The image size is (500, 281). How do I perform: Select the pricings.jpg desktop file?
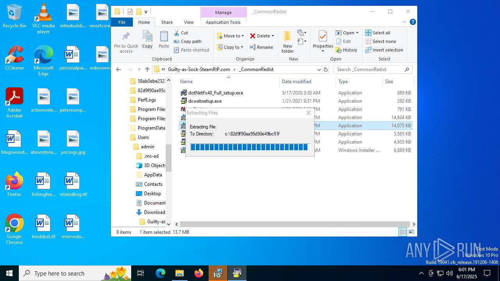pos(73,142)
